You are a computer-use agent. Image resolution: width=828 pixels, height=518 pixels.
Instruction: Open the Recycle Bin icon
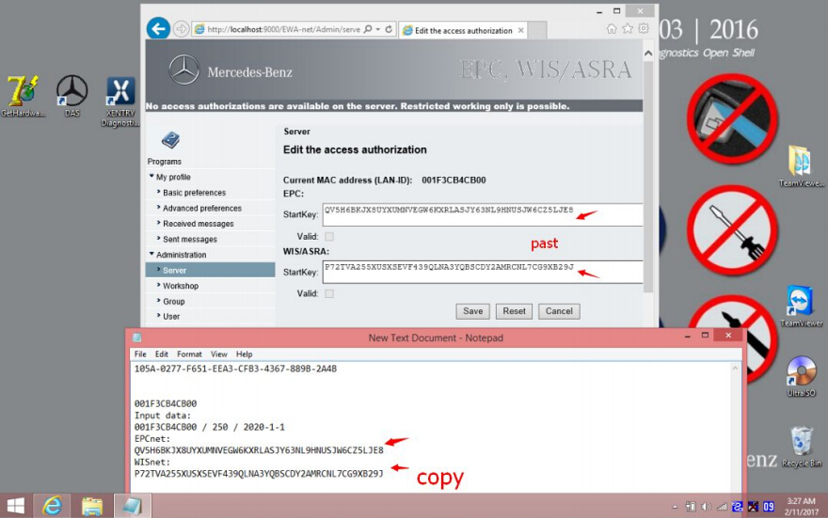(x=802, y=446)
